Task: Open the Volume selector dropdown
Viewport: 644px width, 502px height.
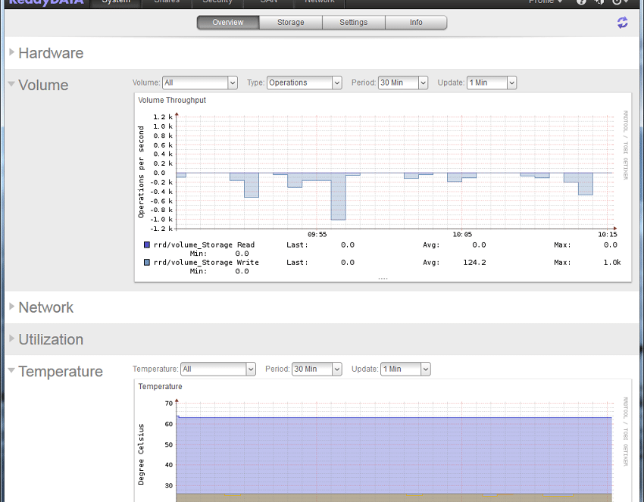Action: pos(200,83)
